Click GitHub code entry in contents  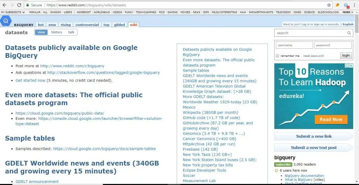pyautogui.click(x=211, y=118)
